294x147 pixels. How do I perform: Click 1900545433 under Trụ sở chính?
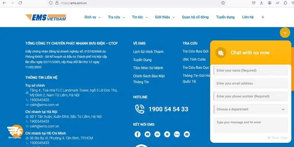click(39, 100)
